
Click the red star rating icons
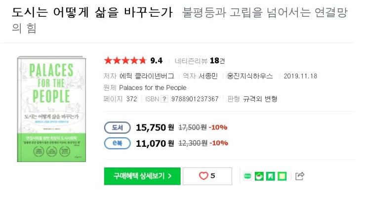click(x=125, y=61)
